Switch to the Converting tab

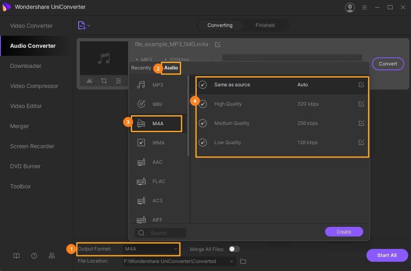[220, 25]
